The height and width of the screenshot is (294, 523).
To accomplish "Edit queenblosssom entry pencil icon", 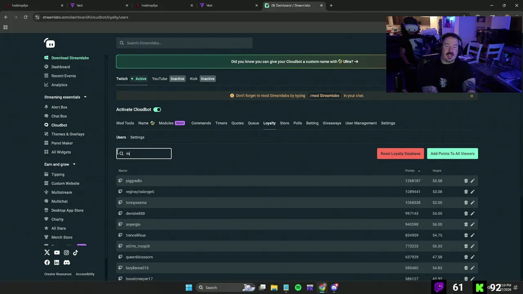I will (472, 257).
